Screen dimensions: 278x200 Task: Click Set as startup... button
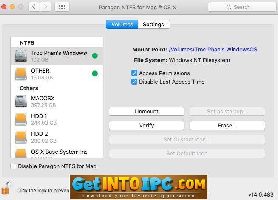point(227,111)
